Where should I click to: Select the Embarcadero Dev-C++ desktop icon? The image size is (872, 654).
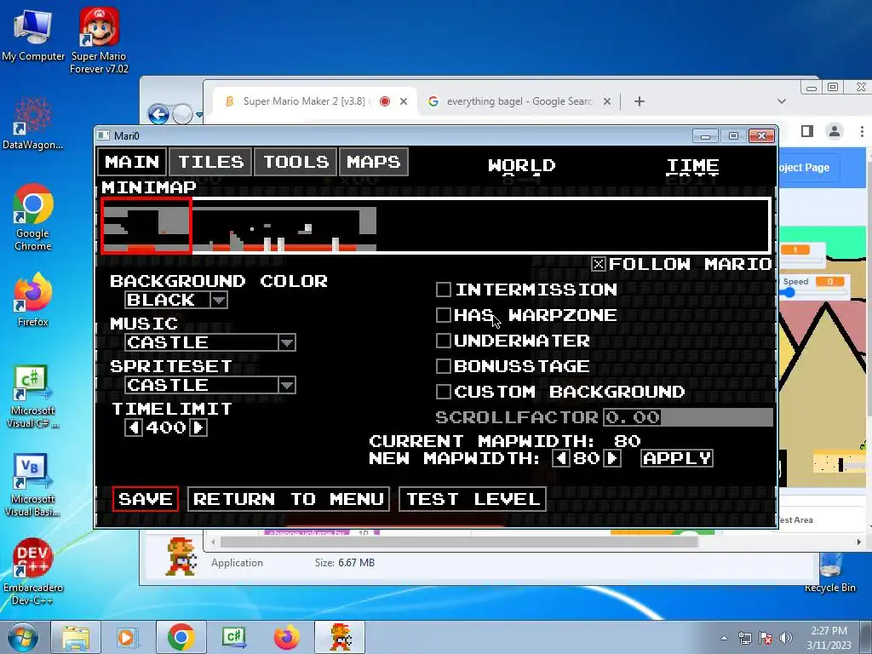[33, 571]
